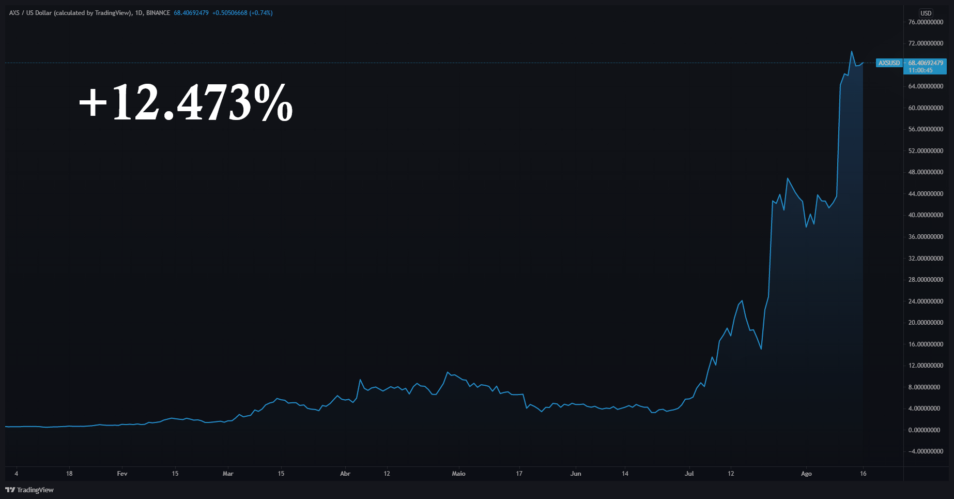Select the current price label 68.40692479 on axis
The width and height of the screenshot is (954, 499).
coord(926,63)
